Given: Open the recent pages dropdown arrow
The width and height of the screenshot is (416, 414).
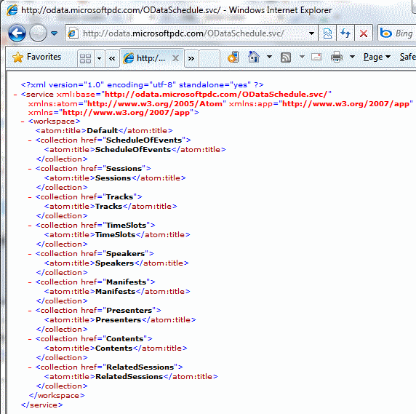Looking at the screenshot, I should (x=55, y=33).
